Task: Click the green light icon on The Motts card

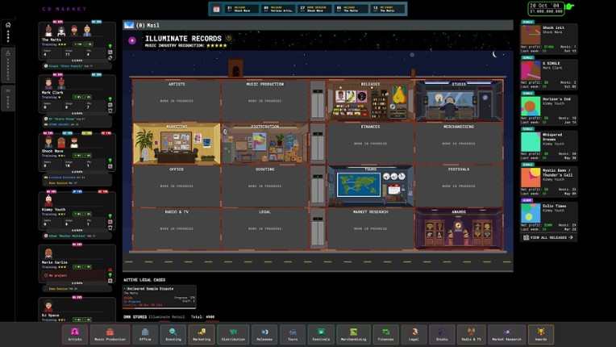Action: pos(110,46)
